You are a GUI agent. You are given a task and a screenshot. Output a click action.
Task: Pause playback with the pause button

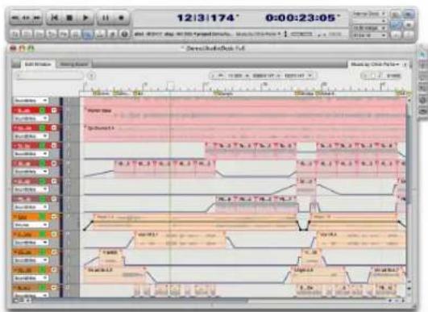click(106, 18)
